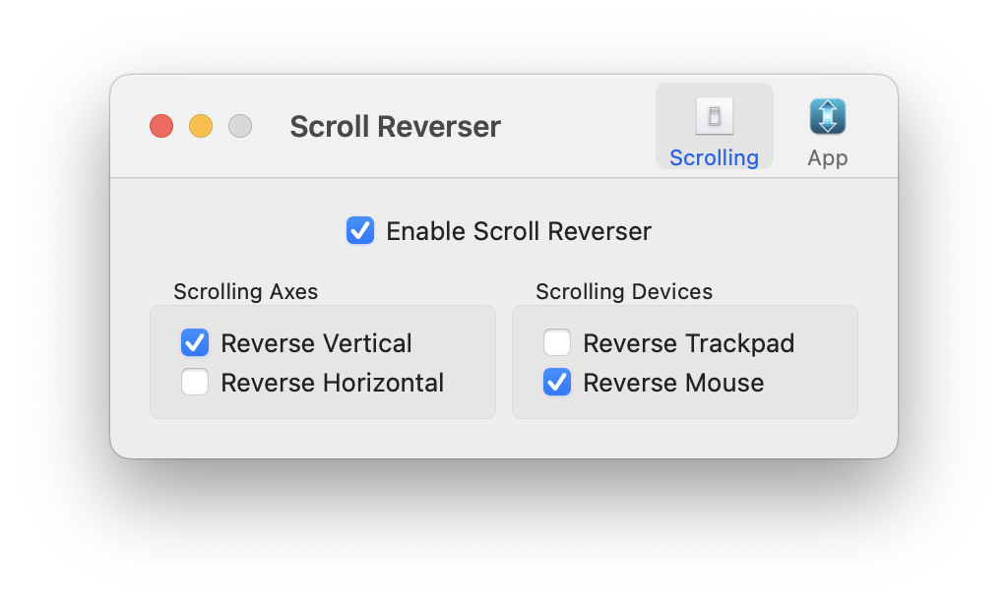Untick the Enable Scroll Reverser checkbox
The width and height of the screenshot is (1008, 604).
pyautogui.click(x=360, y=231)
